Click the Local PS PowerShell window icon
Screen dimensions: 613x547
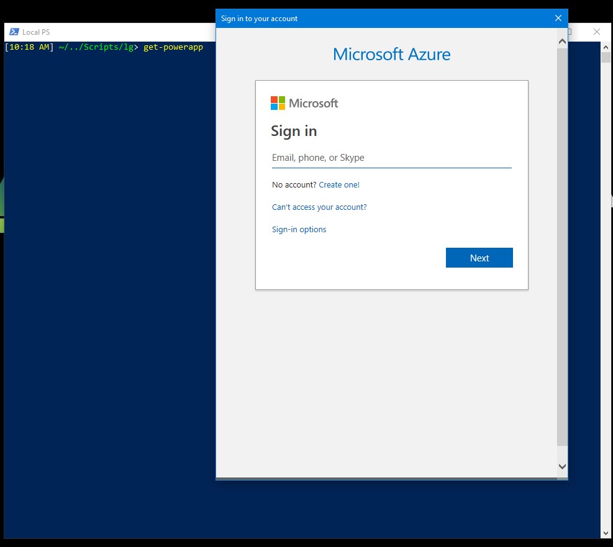[x=14, y=32]
